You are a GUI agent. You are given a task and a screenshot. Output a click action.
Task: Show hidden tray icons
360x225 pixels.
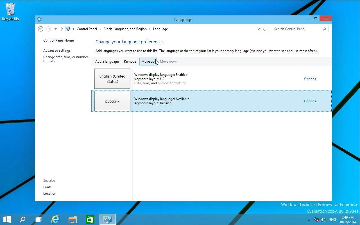(309, 220)
